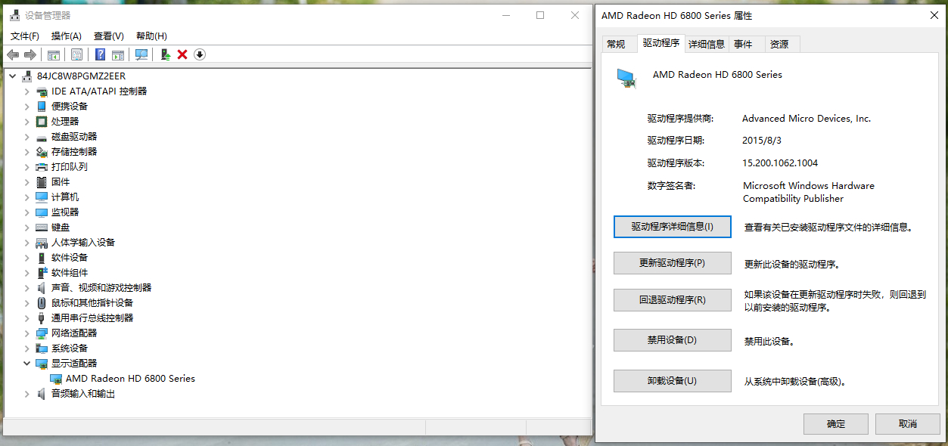
Task: Expand the 固件 node
Action: coord(26,182)
